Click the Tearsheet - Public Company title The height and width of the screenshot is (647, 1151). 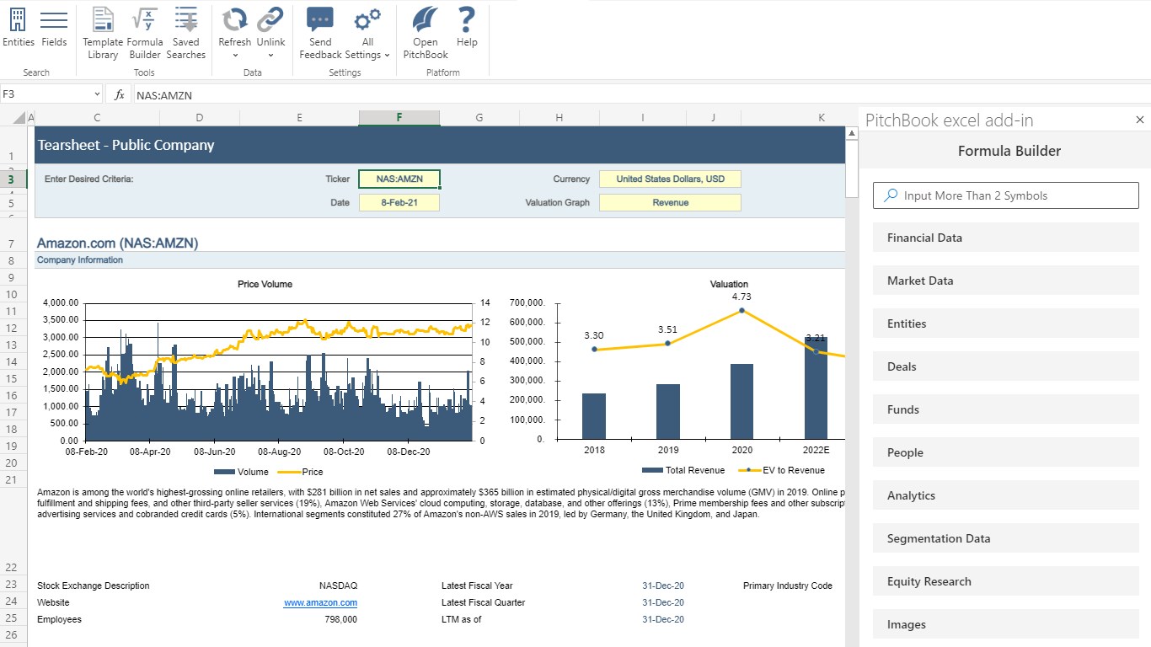coord(126,145)
